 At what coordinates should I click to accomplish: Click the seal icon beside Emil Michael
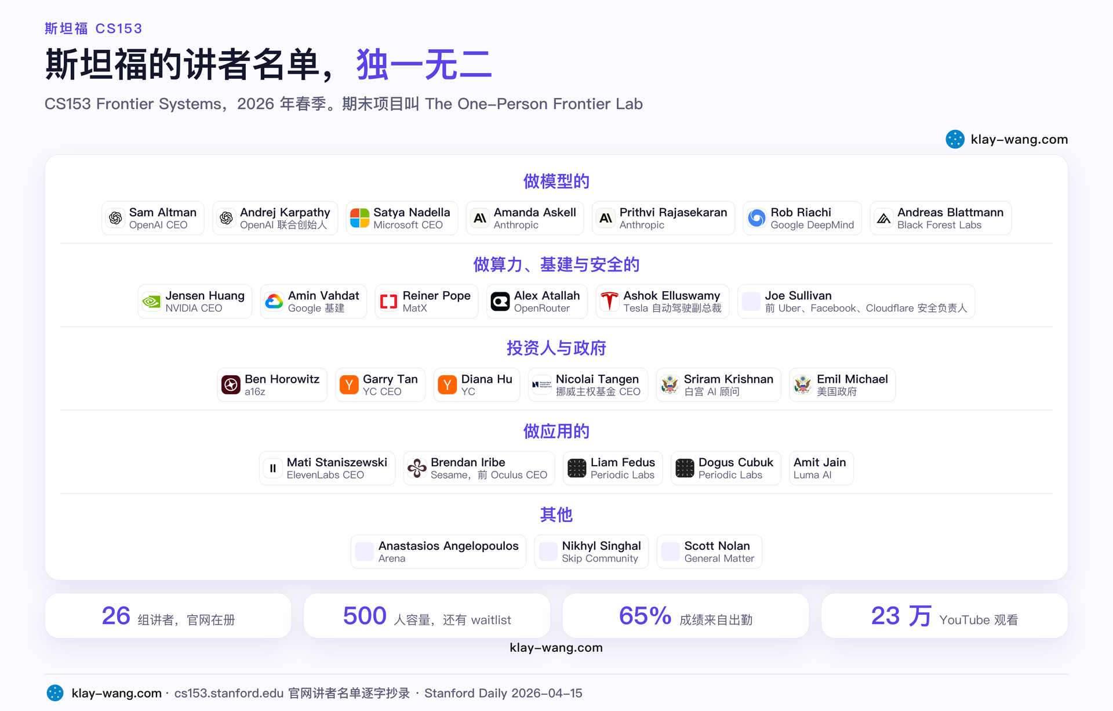click(x=803, y=384)
